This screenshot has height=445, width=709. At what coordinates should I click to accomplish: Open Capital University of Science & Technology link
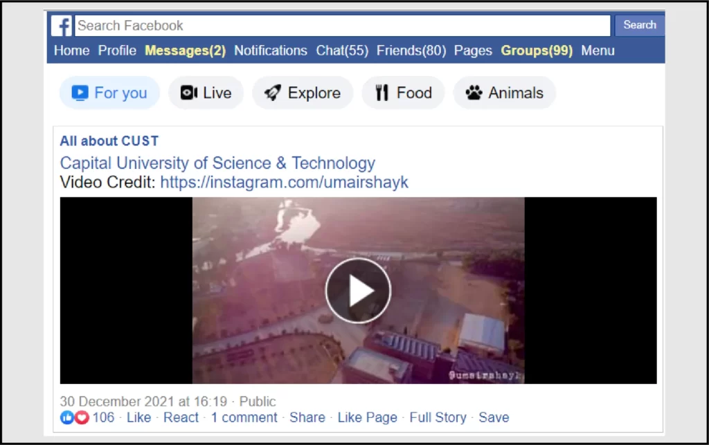coord(217,163)
